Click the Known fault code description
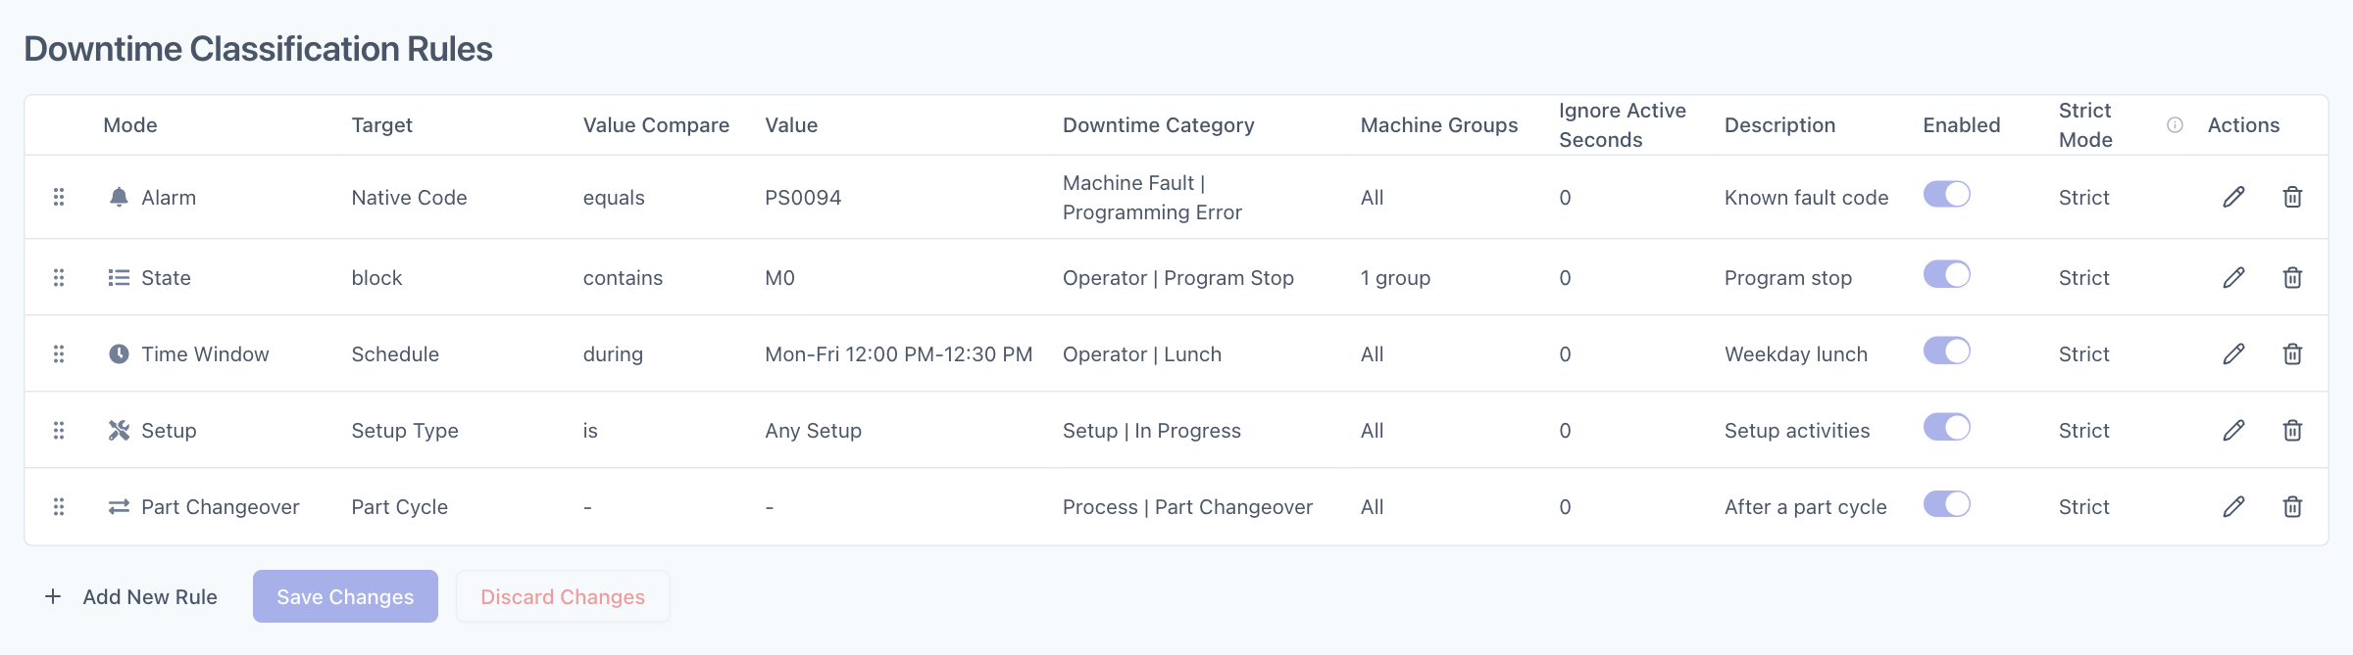Viewport: 2353px width, 655px height. 1806,197
